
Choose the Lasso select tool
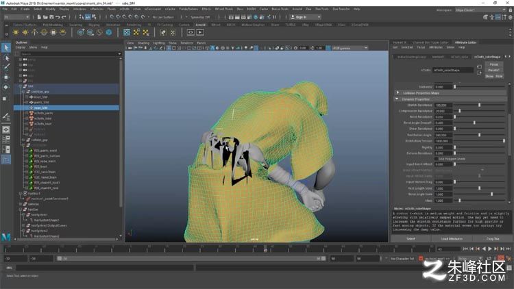[6, 58]
